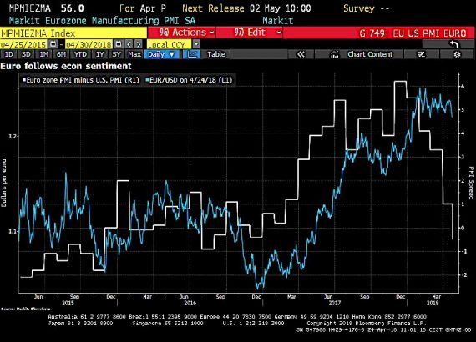The height and width of the screenshot is (342, 476).
Task: Click Markit Eurozone Manufacturing PMI SA description
Action: pos(103,21)
